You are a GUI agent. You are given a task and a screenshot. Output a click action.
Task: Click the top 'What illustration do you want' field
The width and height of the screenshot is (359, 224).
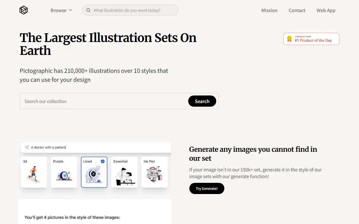pos(133,10)
